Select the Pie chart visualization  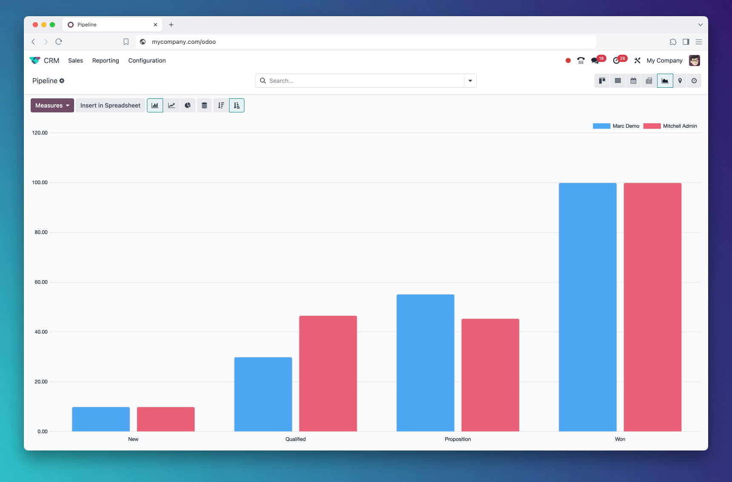tap(187, 105)
